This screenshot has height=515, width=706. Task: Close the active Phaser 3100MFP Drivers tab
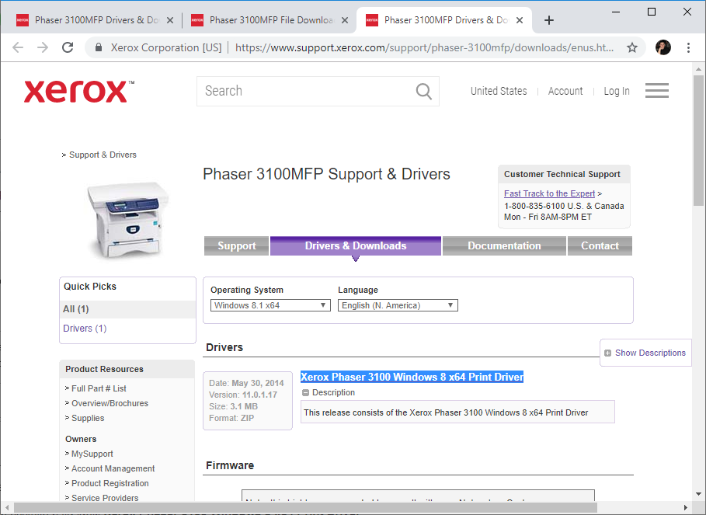(x=519, y=20)
